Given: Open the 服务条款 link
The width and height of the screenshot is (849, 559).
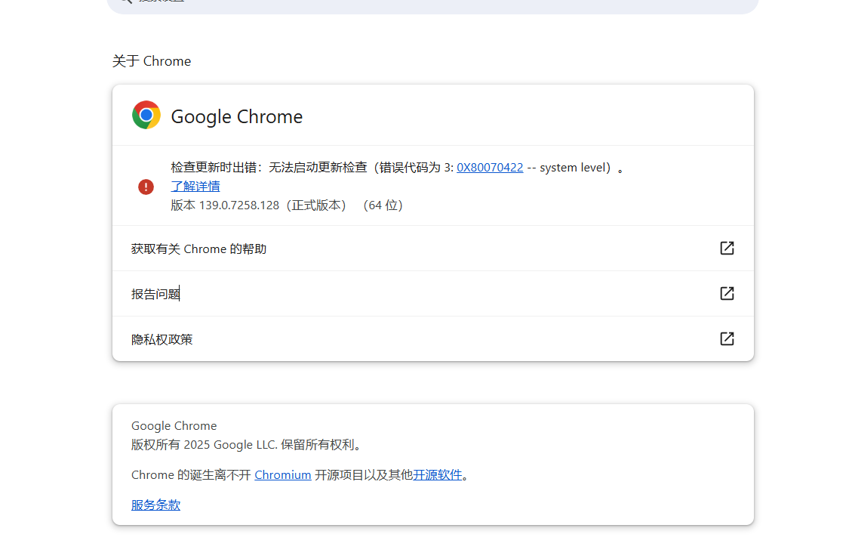Looking at the screenshot, I should pyautogui.click(x=156, y=505).
